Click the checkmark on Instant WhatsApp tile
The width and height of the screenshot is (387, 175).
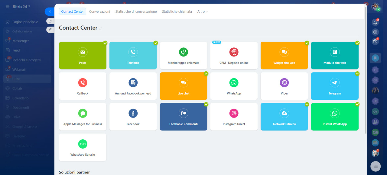click(x=357, y=104)
